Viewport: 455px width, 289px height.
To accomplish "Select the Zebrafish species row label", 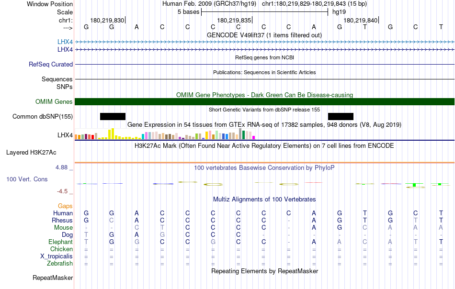I will click(x=60, y=264).
